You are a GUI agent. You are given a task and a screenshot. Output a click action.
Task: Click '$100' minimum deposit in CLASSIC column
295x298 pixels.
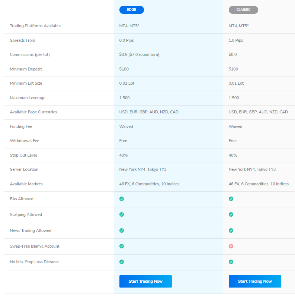point(233,69)
